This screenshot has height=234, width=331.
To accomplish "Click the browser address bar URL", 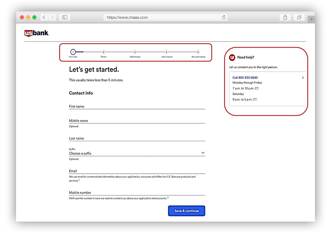I will click(x=127, y=17).
